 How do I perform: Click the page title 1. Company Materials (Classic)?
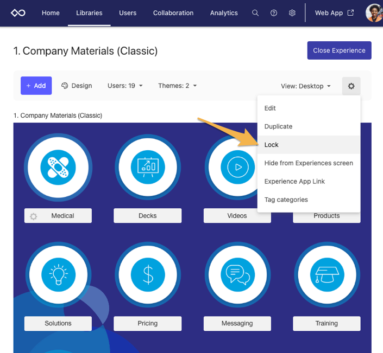(85, 51)
